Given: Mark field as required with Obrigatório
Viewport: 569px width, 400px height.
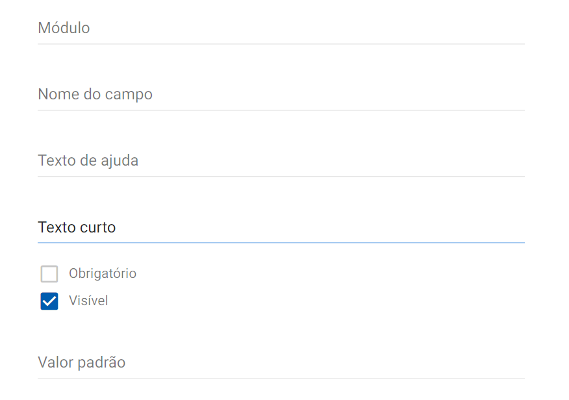Looking at the screenshot, I should [49, 274].
